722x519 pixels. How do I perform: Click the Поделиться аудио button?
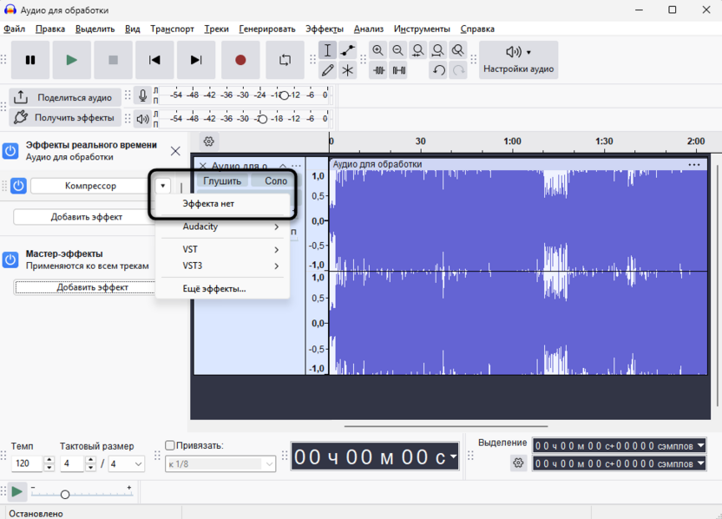65,97
